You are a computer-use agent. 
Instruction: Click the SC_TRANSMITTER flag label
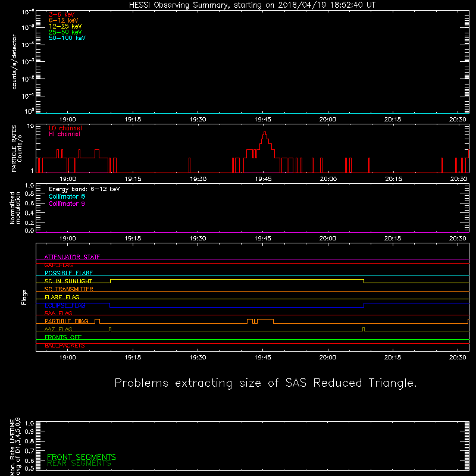(x=69, y=289)
